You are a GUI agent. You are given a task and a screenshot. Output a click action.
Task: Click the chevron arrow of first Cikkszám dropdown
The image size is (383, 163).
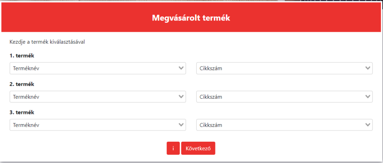tap(368, 68)
